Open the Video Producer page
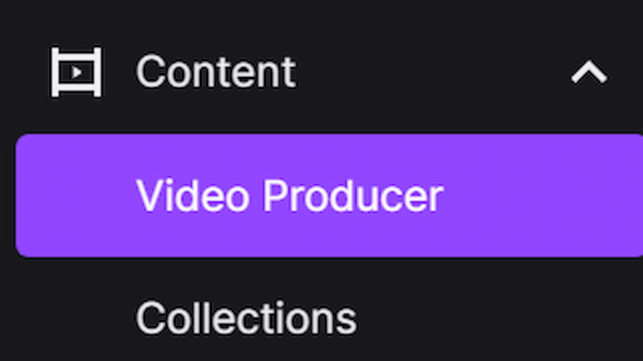Screen dimensions: 643x361 [289, 195]
